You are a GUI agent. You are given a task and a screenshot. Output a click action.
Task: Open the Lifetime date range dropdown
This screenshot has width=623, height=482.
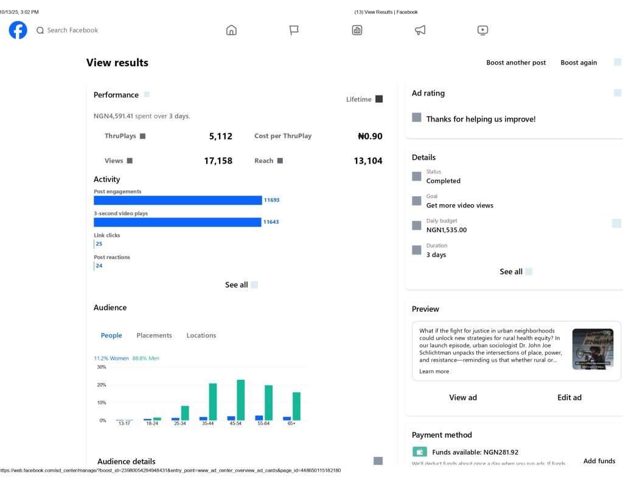[364, 99]
